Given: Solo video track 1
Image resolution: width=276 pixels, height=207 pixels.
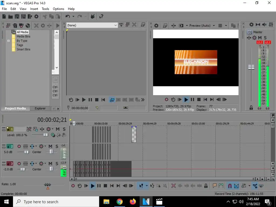Looking at the screenshot, I should pyautogui.click(x=64, y=129).
